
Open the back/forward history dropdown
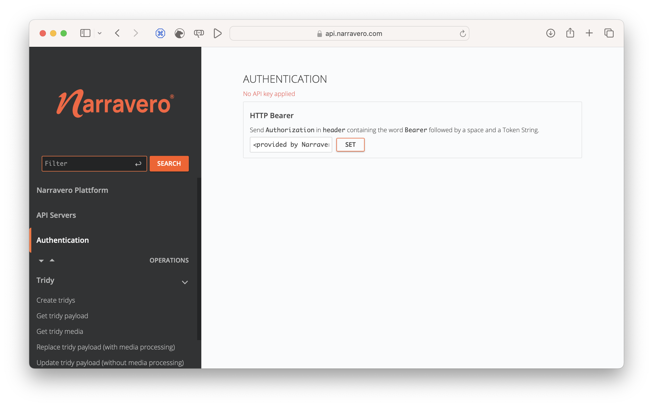100,33
